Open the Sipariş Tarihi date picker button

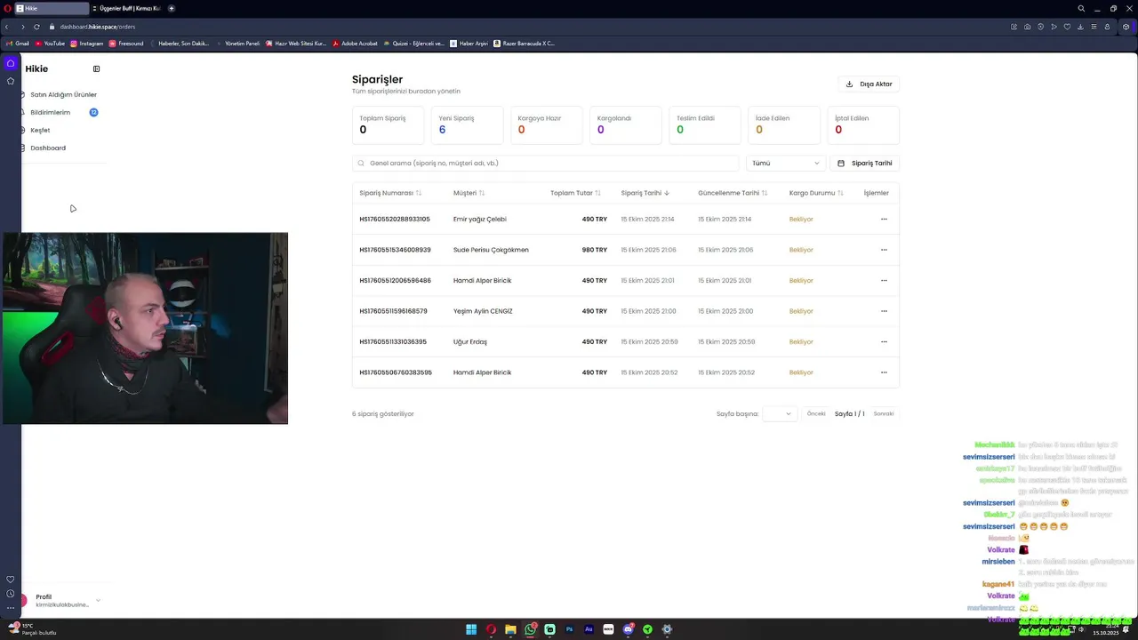864,163
